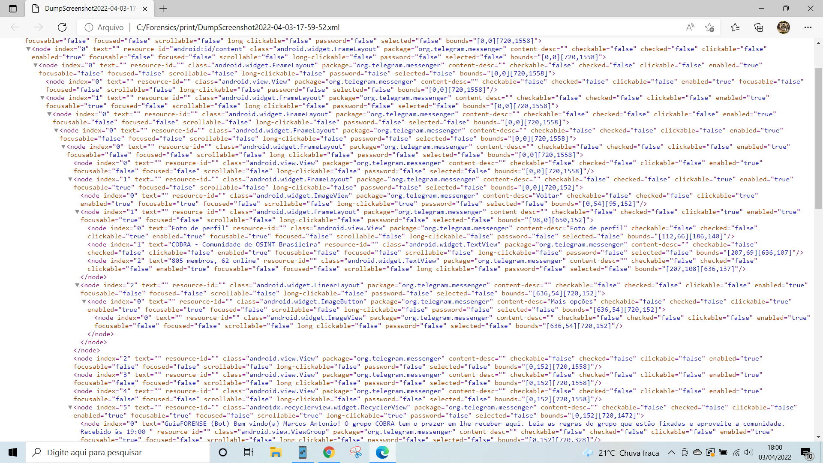The height and width of the screenshot is (463, 823).
Task: Open the browser profile avatar
Action: [784, 27]
